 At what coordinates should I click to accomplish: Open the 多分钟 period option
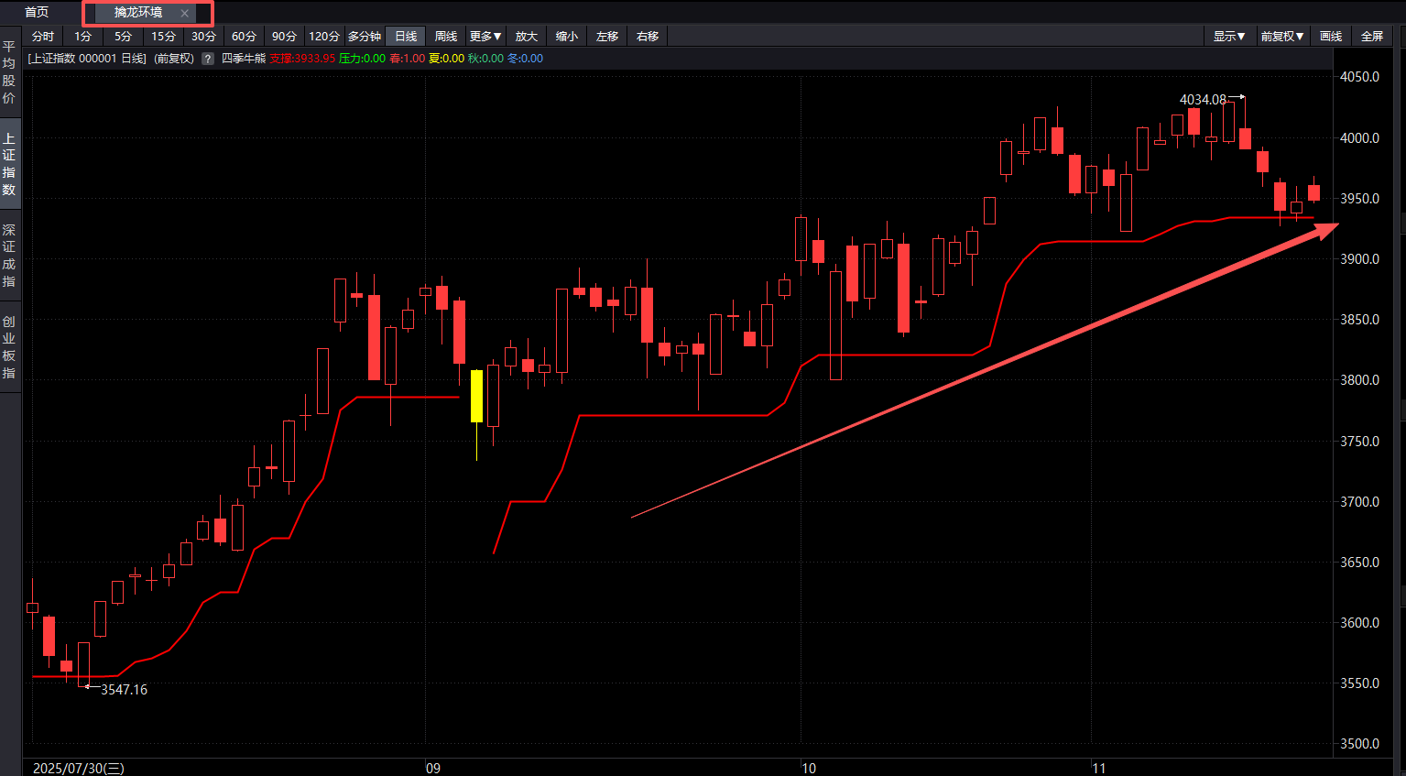tap(365, 37)
